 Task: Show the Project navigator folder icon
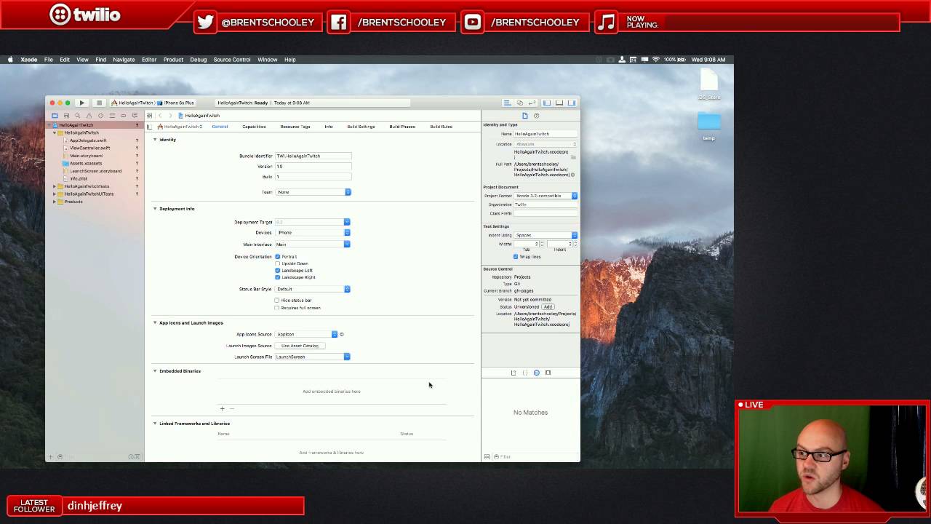[x=55, y=116]
